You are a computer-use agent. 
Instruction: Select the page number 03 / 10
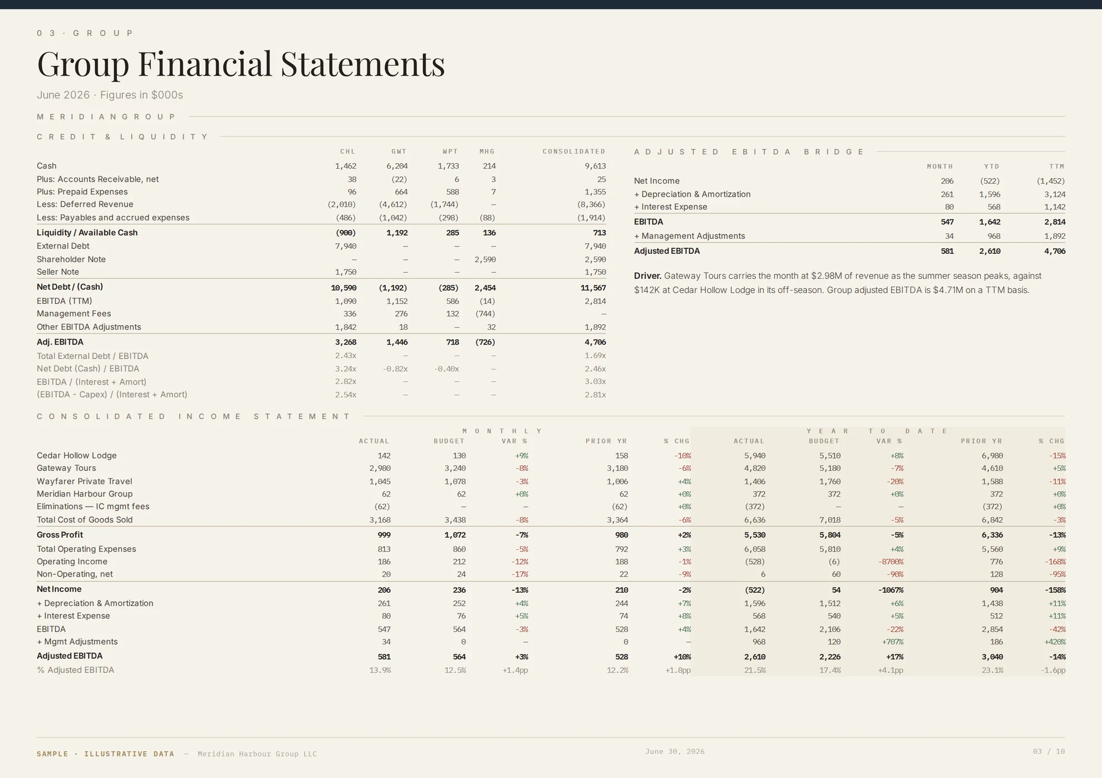1049,751
